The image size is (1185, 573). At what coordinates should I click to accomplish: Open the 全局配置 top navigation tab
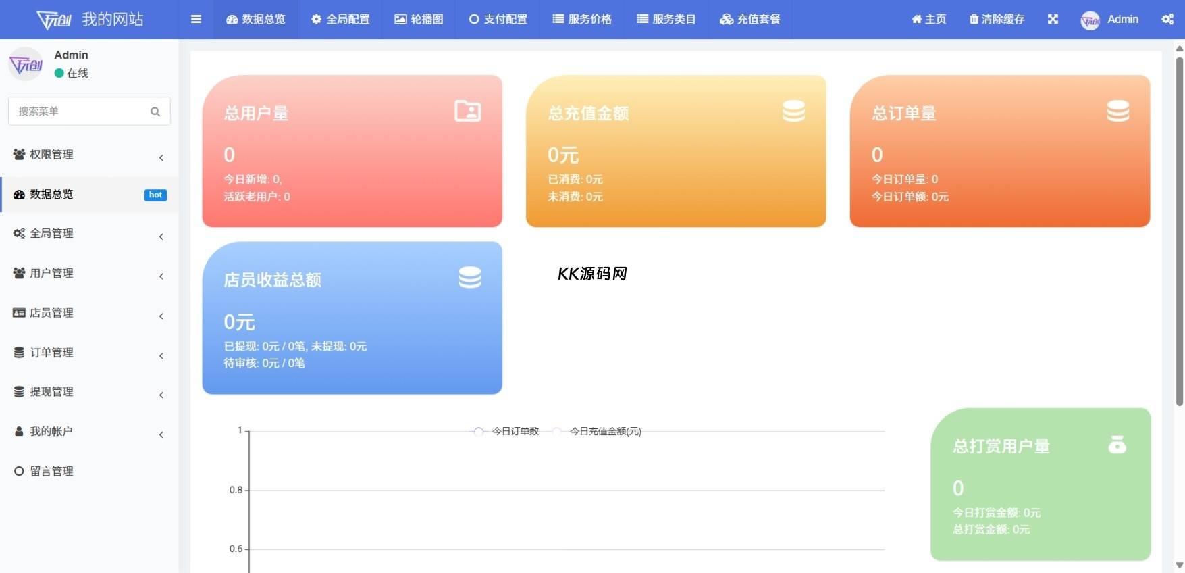[340, 19]
